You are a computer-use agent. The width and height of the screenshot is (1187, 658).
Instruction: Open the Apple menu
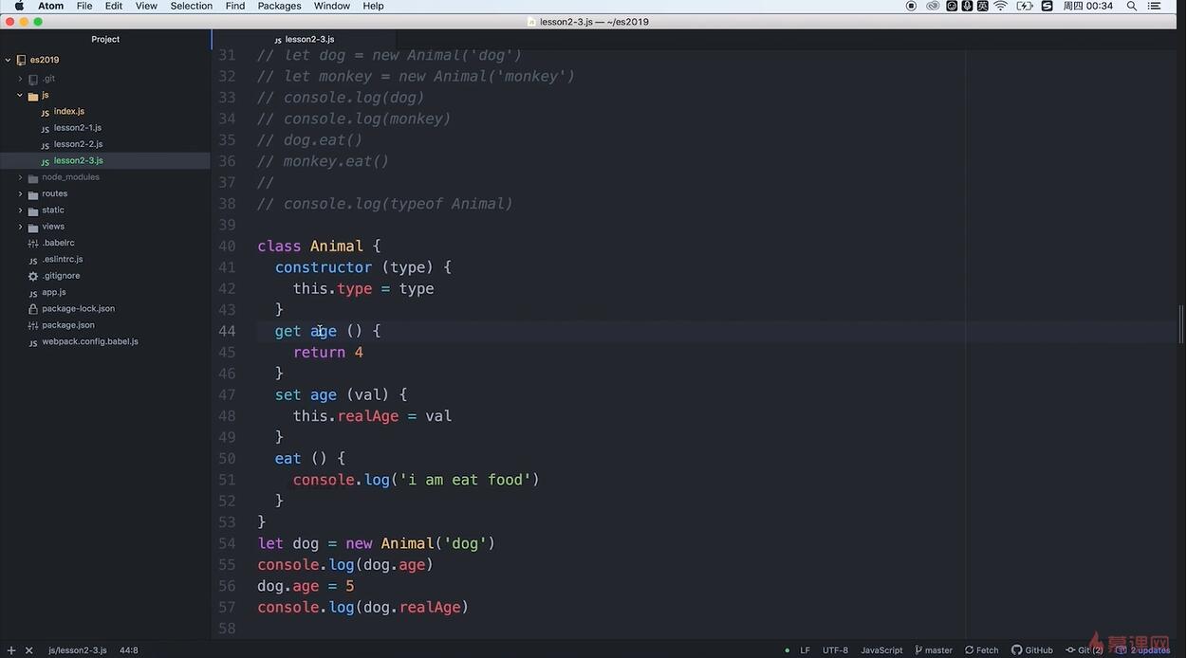pyautogui.click(x=18, y=6)
